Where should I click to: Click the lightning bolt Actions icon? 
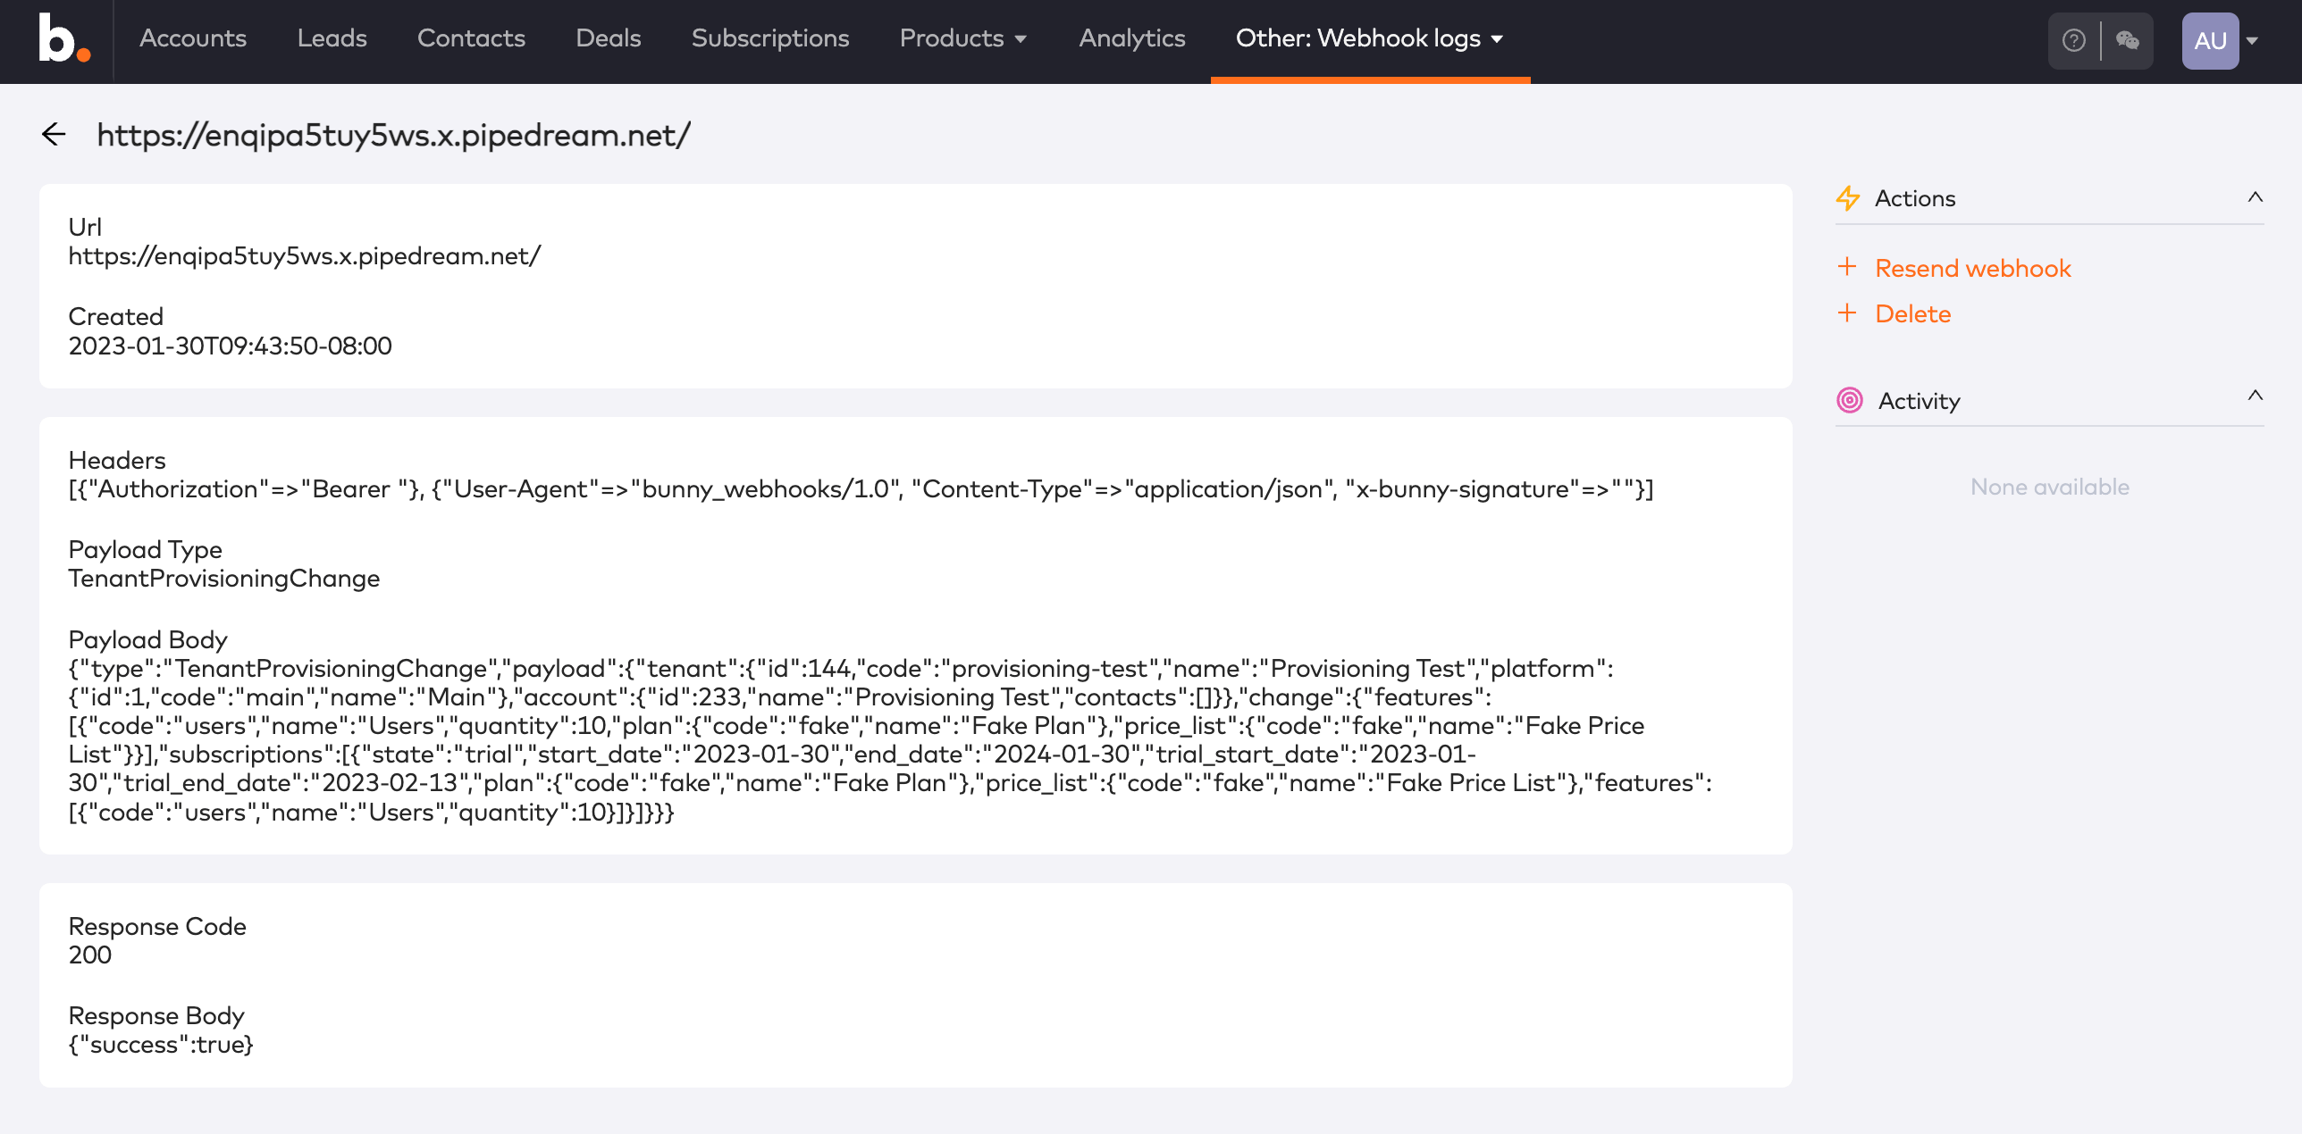point(1849,198)
